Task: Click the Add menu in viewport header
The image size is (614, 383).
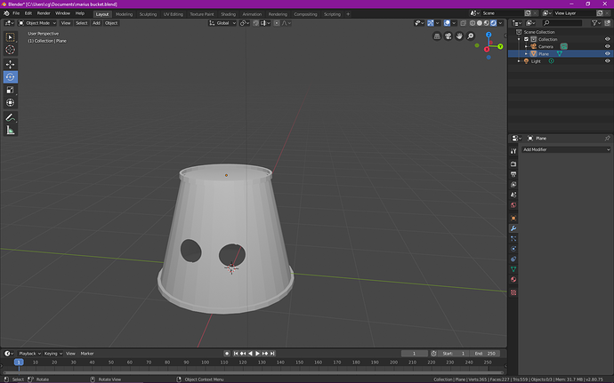Action: (96, 23)
